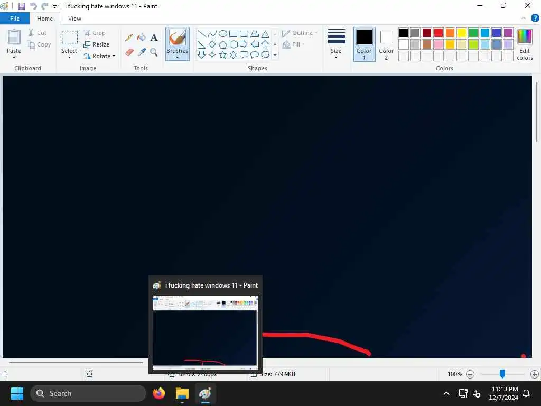Screen dimensions: 541x406
Task: Choose the Curve shape
Action: [212, 34]
